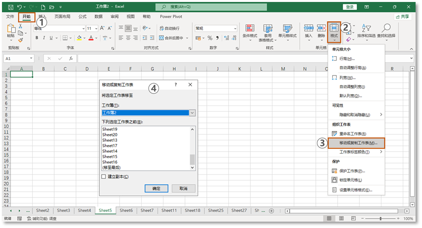Select Sheet13 in the sheet list
This screenshot has width=422, height=228.
tap(110, 140)
